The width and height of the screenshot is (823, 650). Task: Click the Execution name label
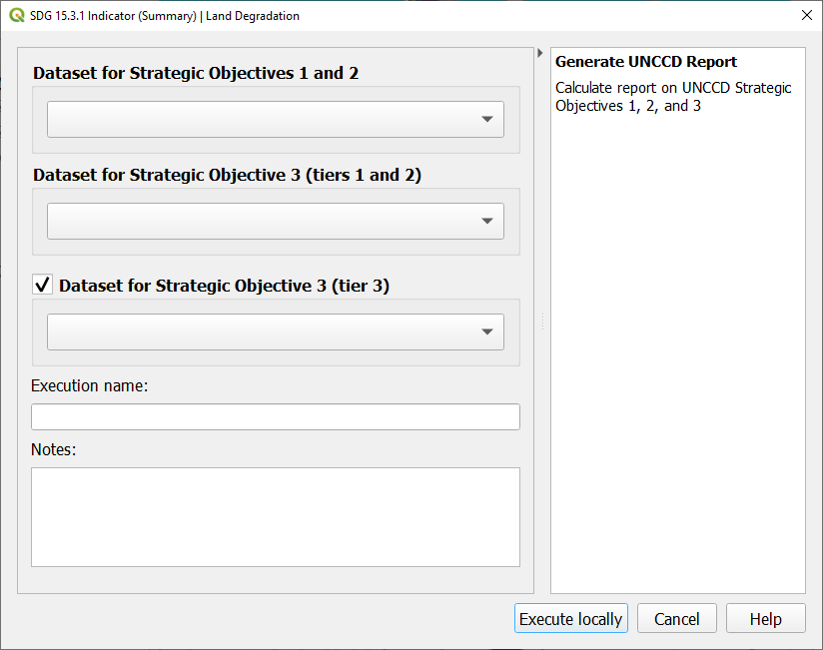click(x=90, y=385)
